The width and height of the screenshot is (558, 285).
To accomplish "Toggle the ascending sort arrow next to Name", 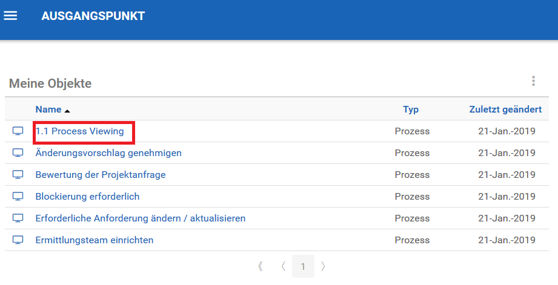I will click(x=67, y=111).
